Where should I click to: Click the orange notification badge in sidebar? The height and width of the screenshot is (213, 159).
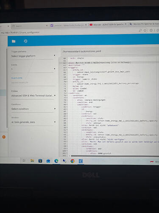tap(4, 137)
